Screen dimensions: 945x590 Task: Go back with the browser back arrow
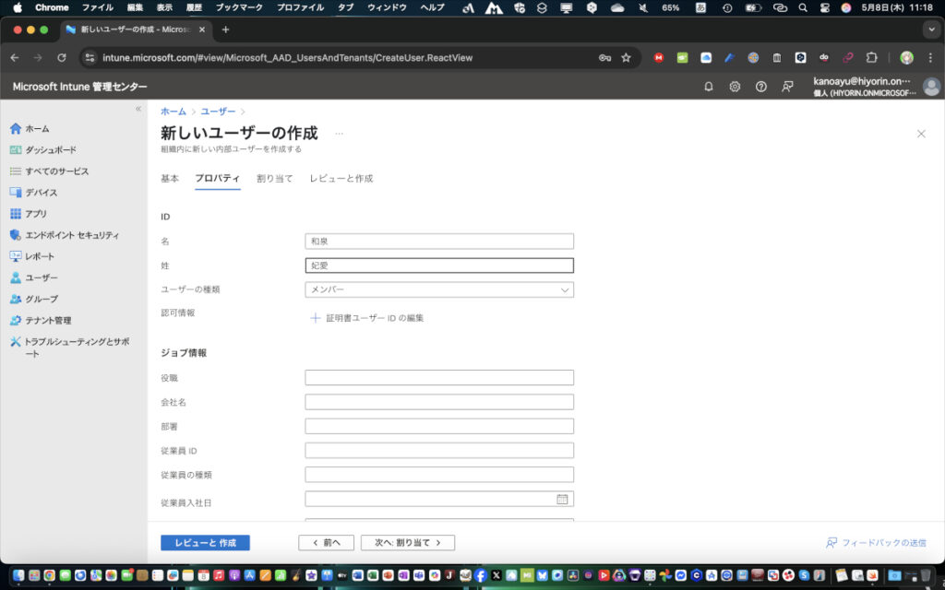coord(15,58)
